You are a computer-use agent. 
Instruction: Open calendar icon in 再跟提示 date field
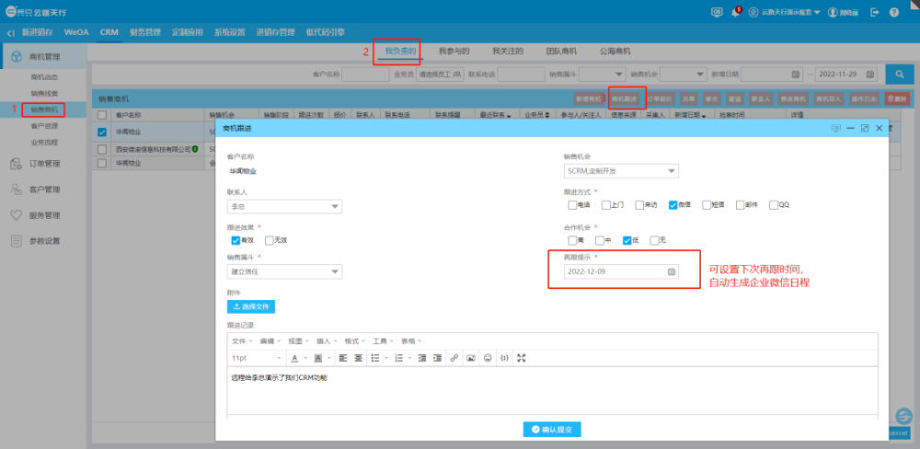[672, 271]
